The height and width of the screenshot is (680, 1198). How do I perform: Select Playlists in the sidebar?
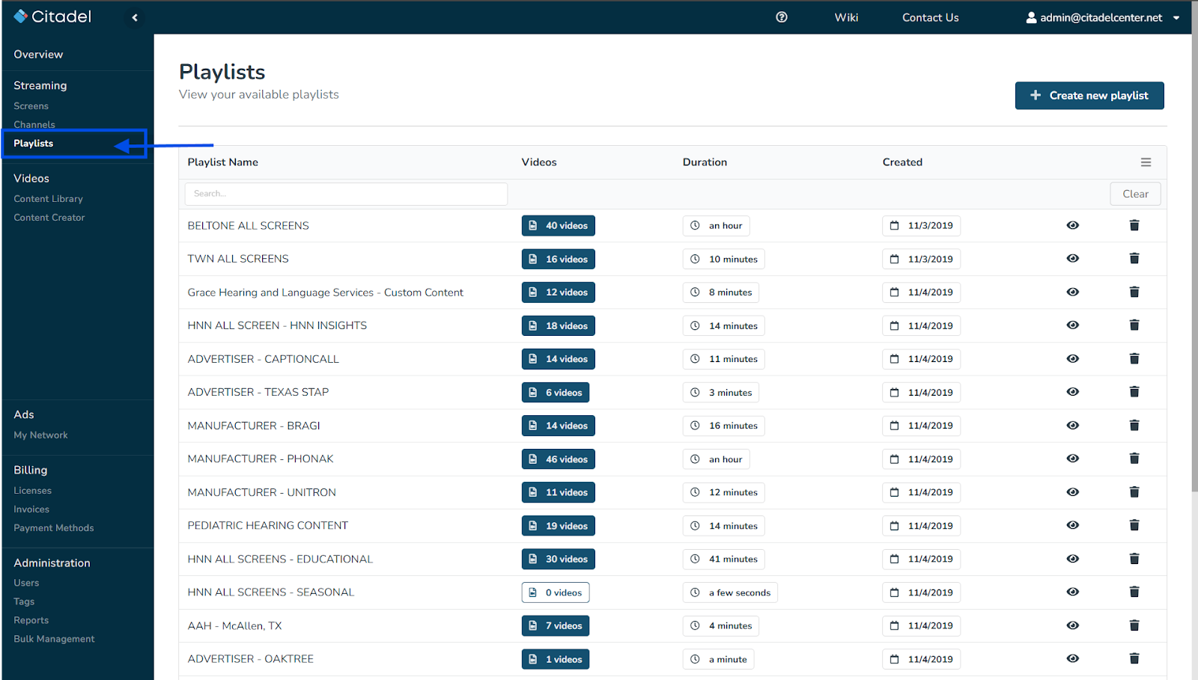34,144
